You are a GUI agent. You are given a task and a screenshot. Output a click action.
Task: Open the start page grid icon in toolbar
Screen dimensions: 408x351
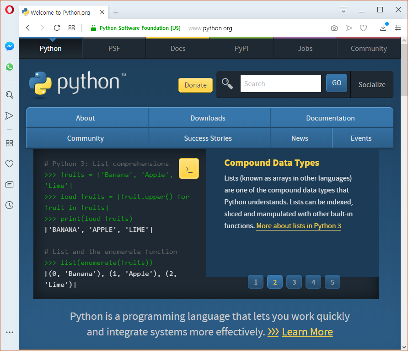[x=71, y=27]
